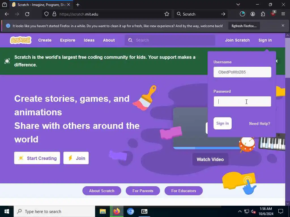The image size is (290, 217).
Task: Go back with the browser back arrow
Action: coord(7,14)
